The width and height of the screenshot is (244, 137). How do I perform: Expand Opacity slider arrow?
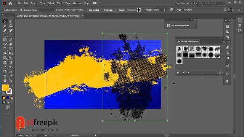(165, 10)
